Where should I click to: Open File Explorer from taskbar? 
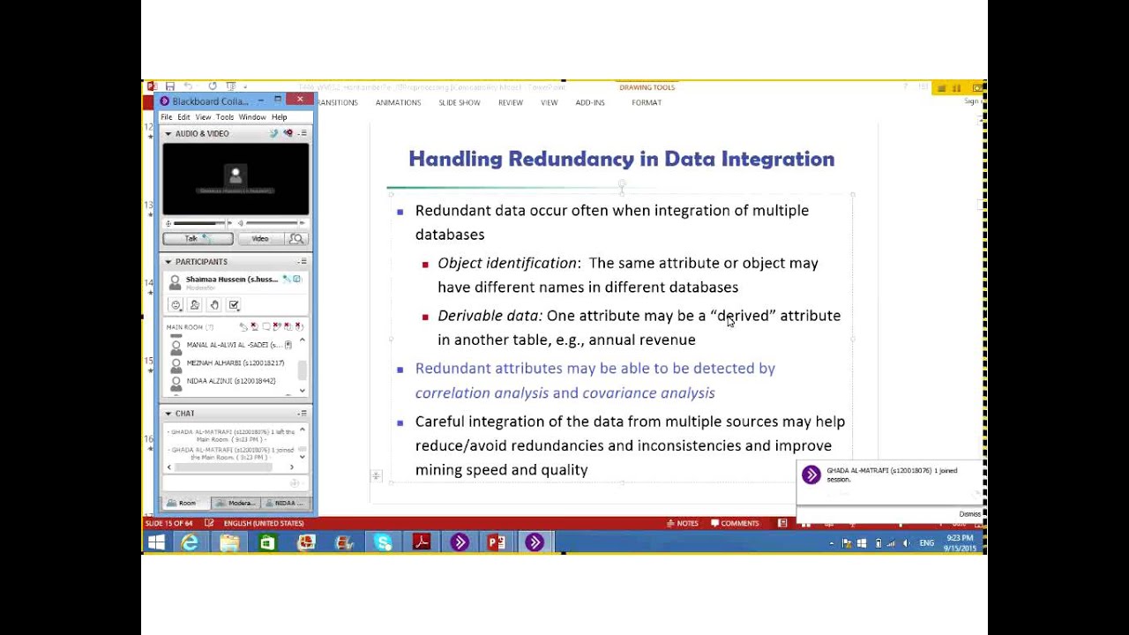[x=229, y=543]
